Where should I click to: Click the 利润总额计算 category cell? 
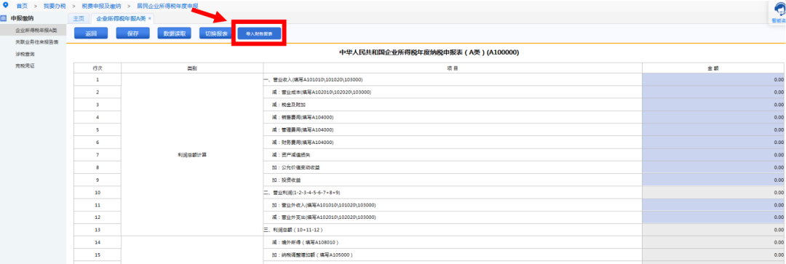(192, 155)
